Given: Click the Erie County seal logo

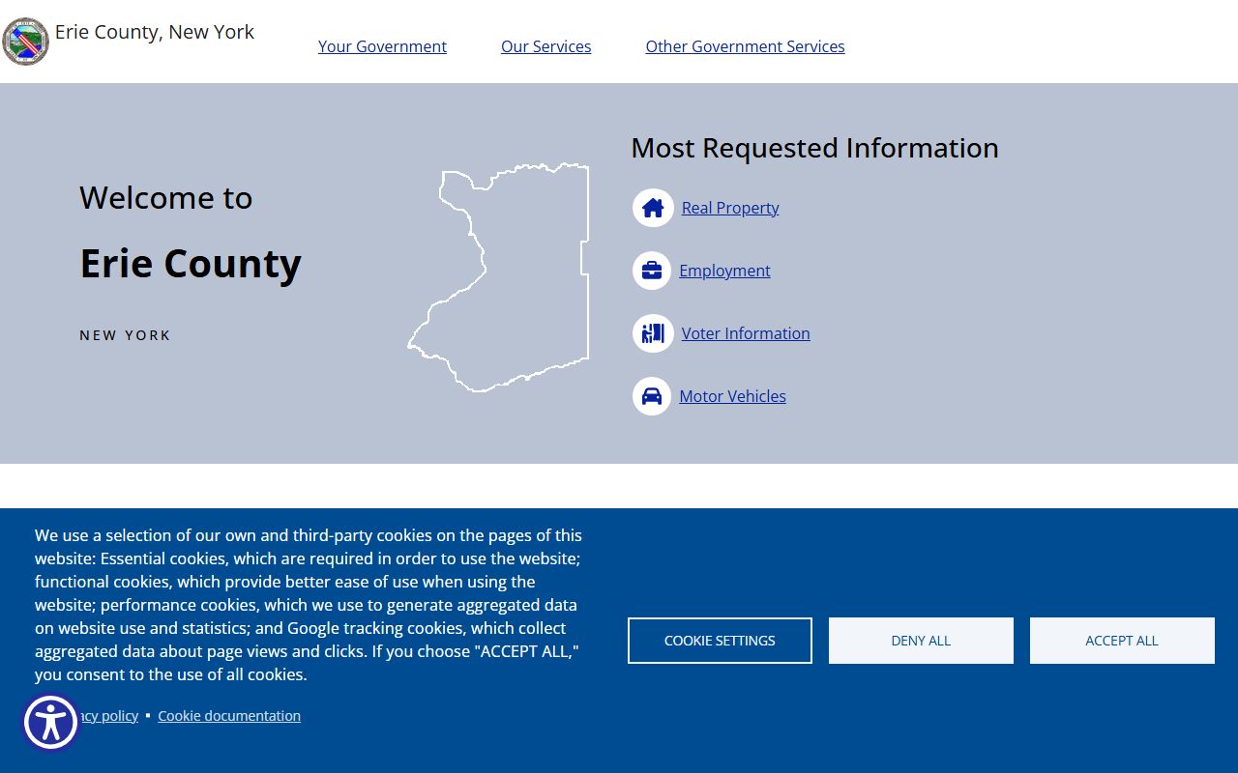Looking at the screenshot, I should tap(25, 42).
